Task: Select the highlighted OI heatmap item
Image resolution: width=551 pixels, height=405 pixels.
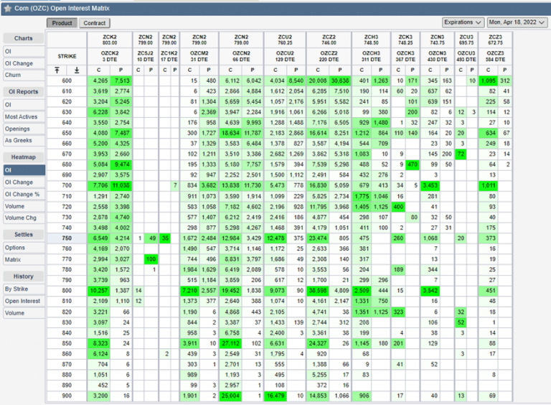Action: point(24,170)
